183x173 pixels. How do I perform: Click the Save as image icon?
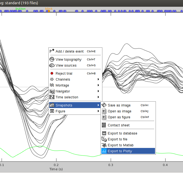pos(104,105)
